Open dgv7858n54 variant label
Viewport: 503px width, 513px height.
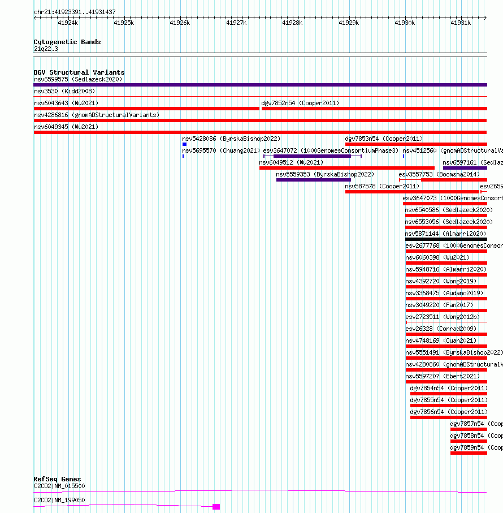point(476,436)
